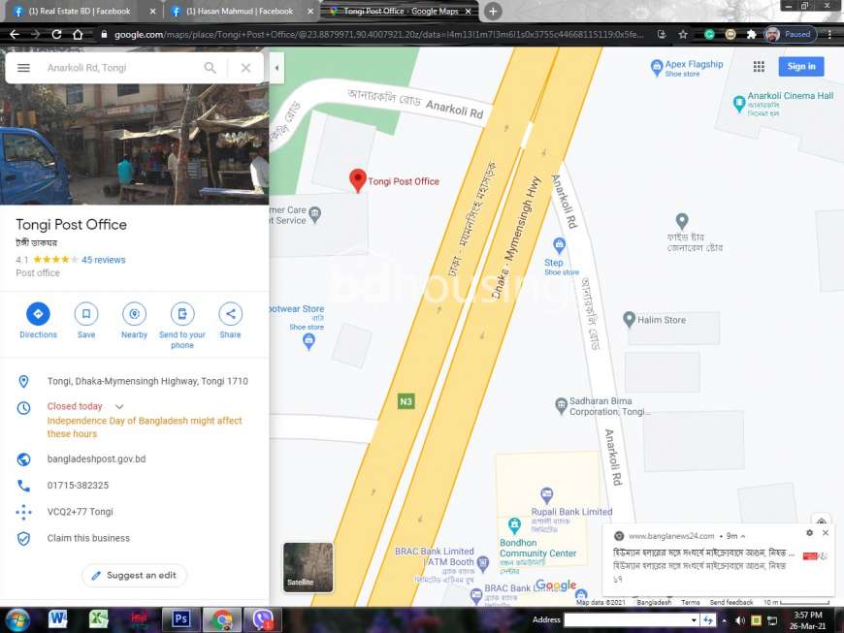Expand the Closed today hours dropdown
Screen dimensions: 844x633
119,406
